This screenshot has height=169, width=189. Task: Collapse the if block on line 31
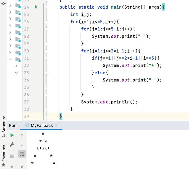point(47,58)
